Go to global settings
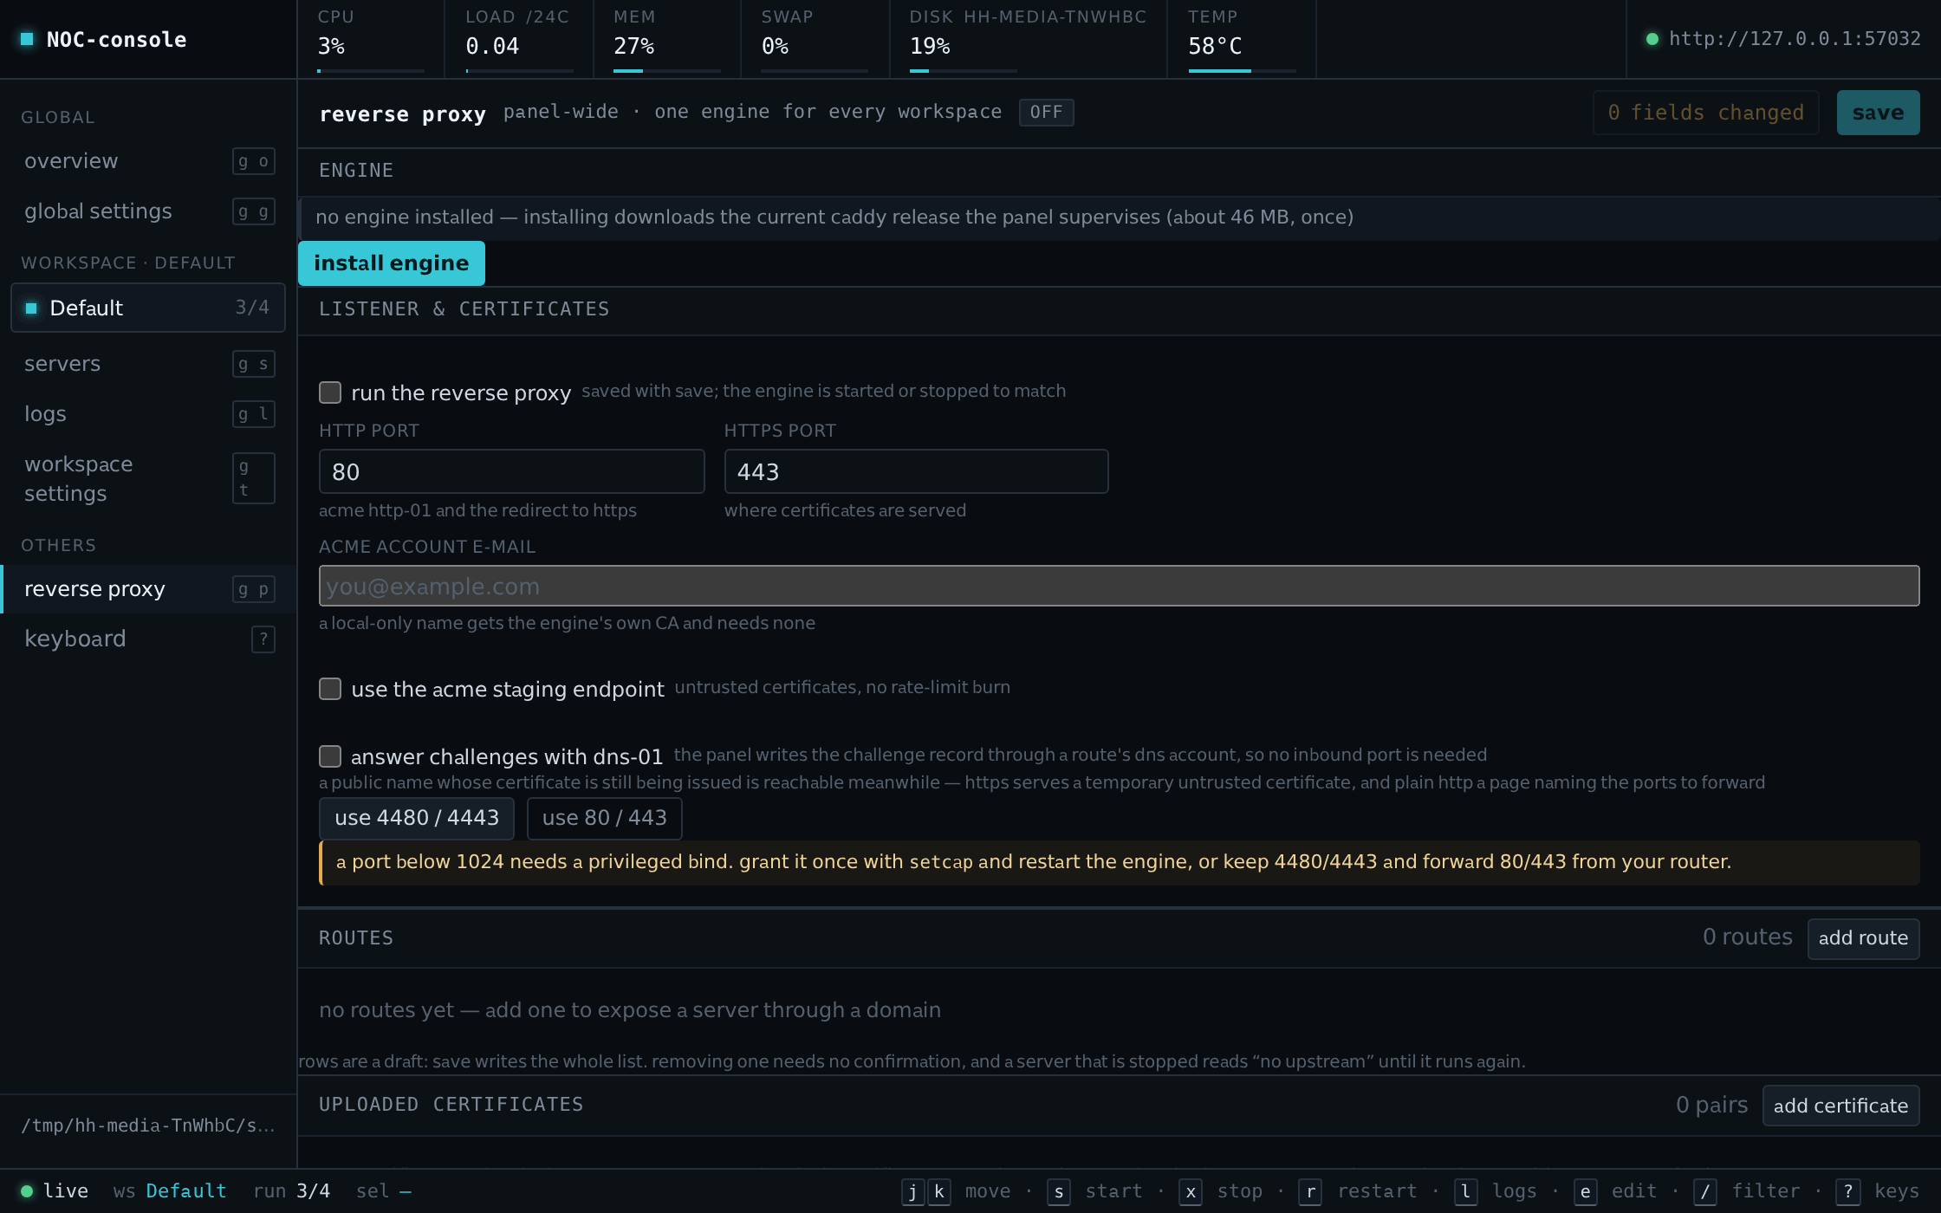The image size is (1941, 1213). 148,211
